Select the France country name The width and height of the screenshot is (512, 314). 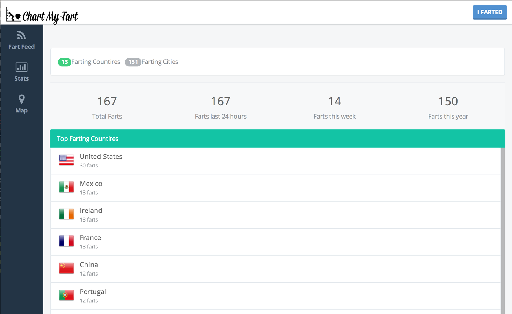(x=90, y=238)
